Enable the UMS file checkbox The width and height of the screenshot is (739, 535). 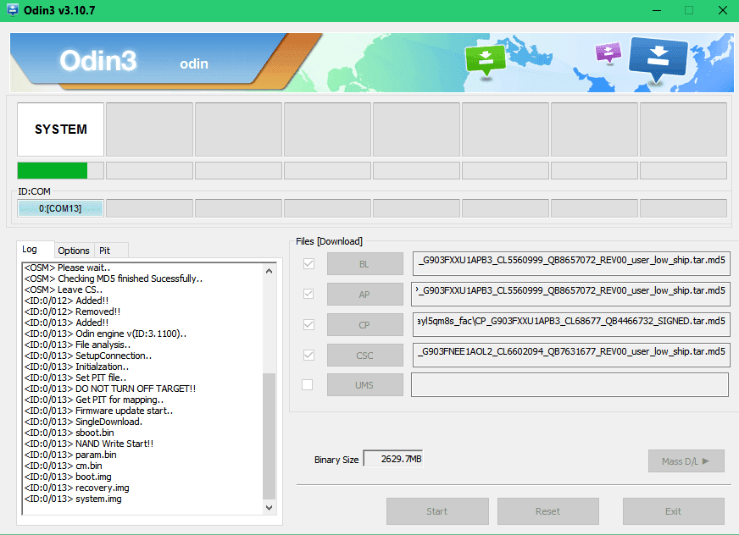(x=308, y=385)
